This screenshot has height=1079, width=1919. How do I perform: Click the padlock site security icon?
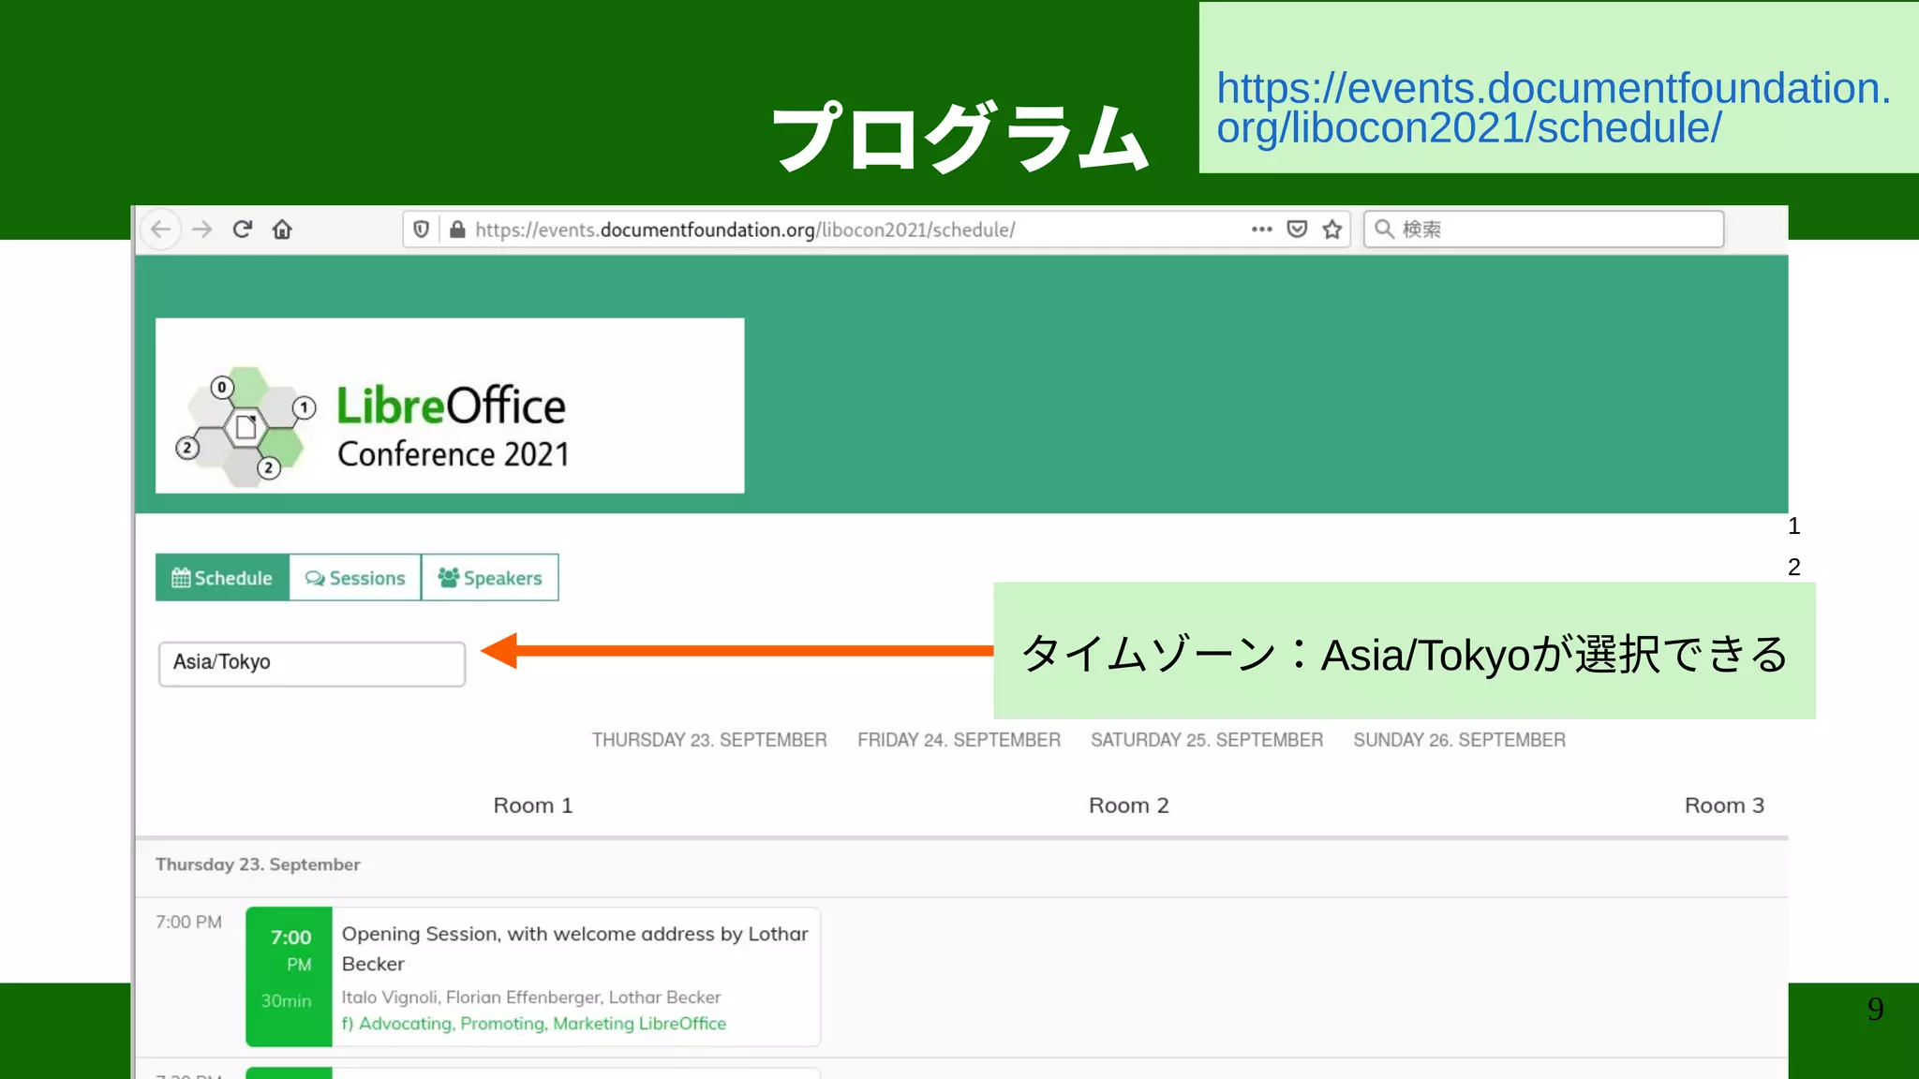click(x=457, y=229)
